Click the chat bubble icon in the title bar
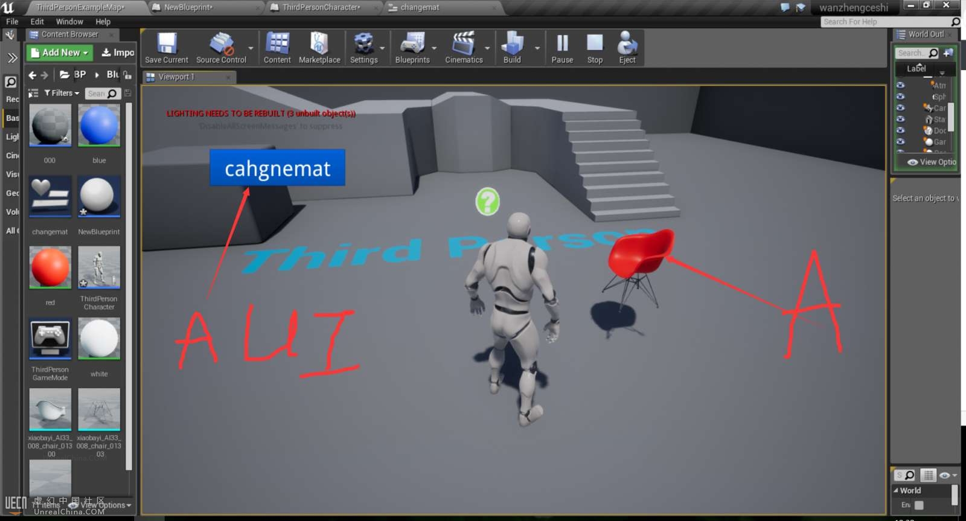 tap(785, 7)
